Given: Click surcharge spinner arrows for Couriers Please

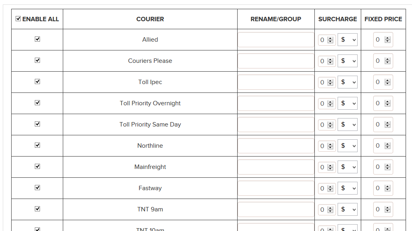Looking at the screenshot, I should point(330,61).
